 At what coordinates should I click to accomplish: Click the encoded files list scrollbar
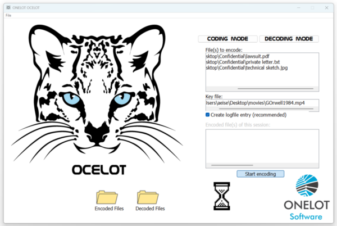[x=232, y=165]
